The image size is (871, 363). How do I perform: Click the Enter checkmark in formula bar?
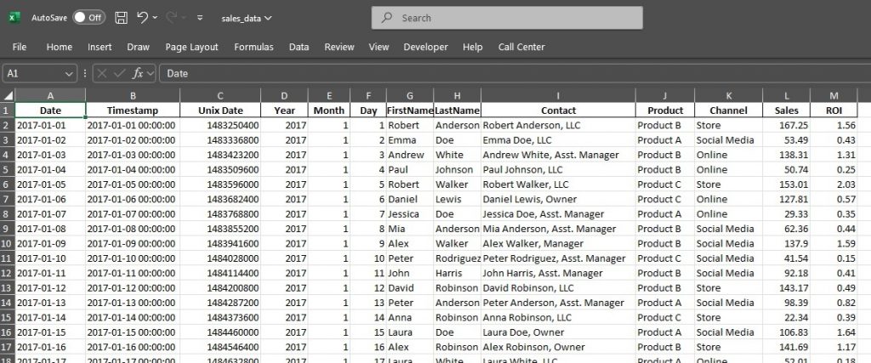click(120, 74)
